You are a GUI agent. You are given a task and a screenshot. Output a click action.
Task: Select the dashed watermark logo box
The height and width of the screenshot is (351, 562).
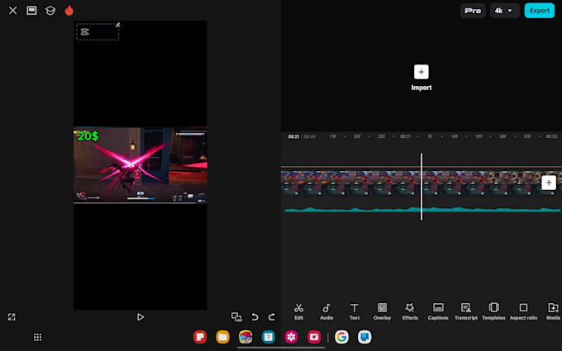tap(98, 32)
